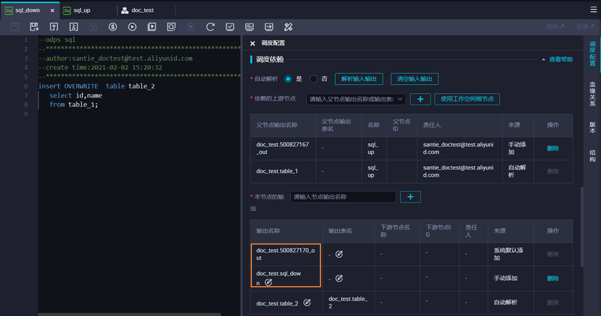
Task: Close the sql_down tab
Action: (x=52, y=11)
